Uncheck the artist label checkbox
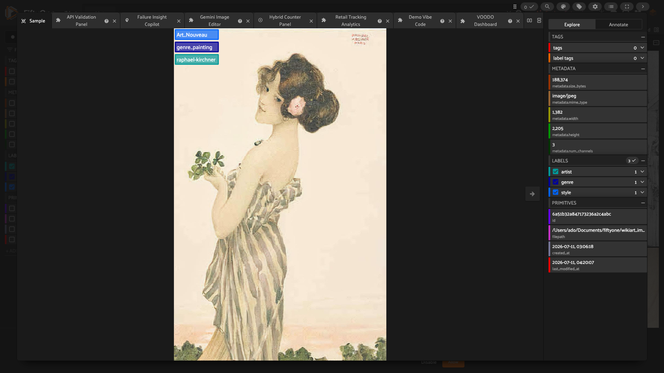The image size is (664, 373). click(555, 172)
